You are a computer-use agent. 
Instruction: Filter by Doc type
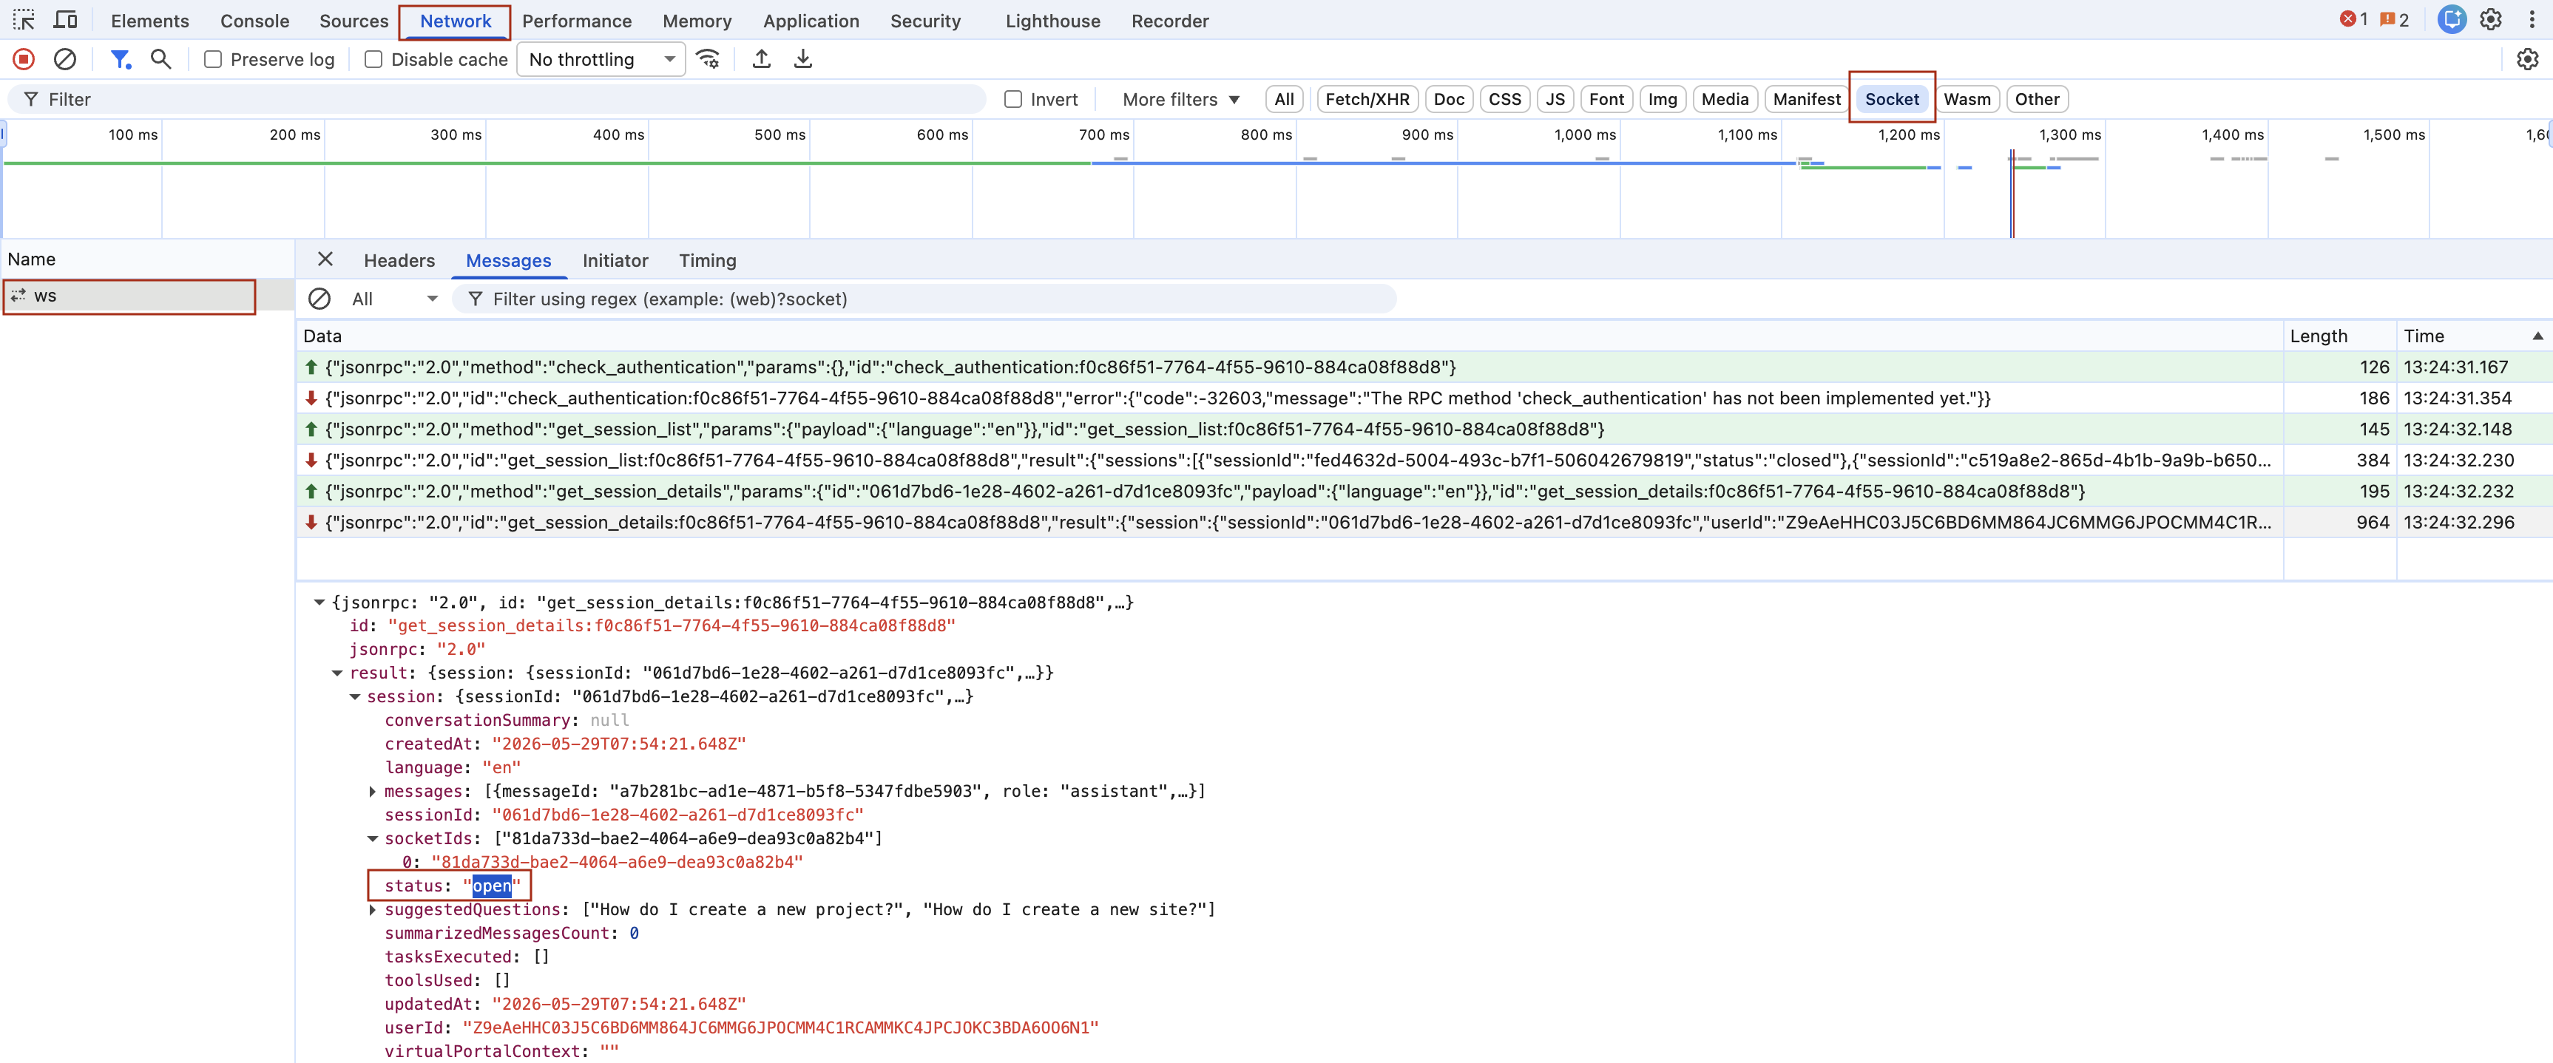pyautogui.click(x=1448, y=99)
